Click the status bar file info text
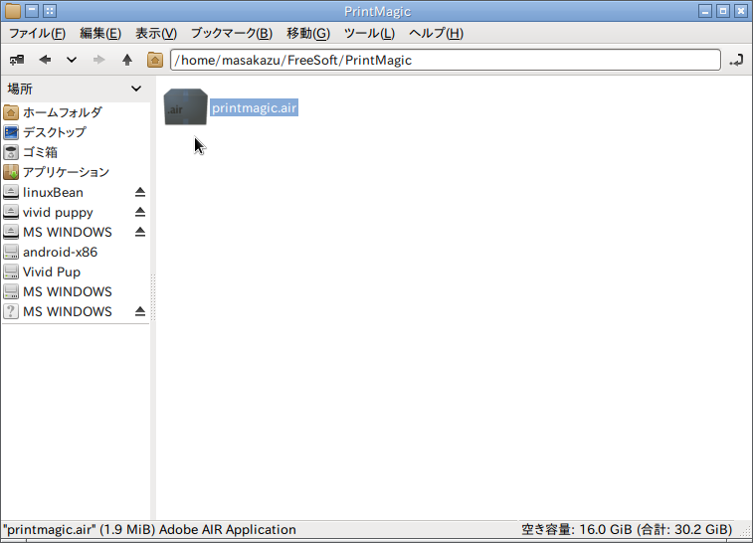753x543 pixels. pos(149,529)
